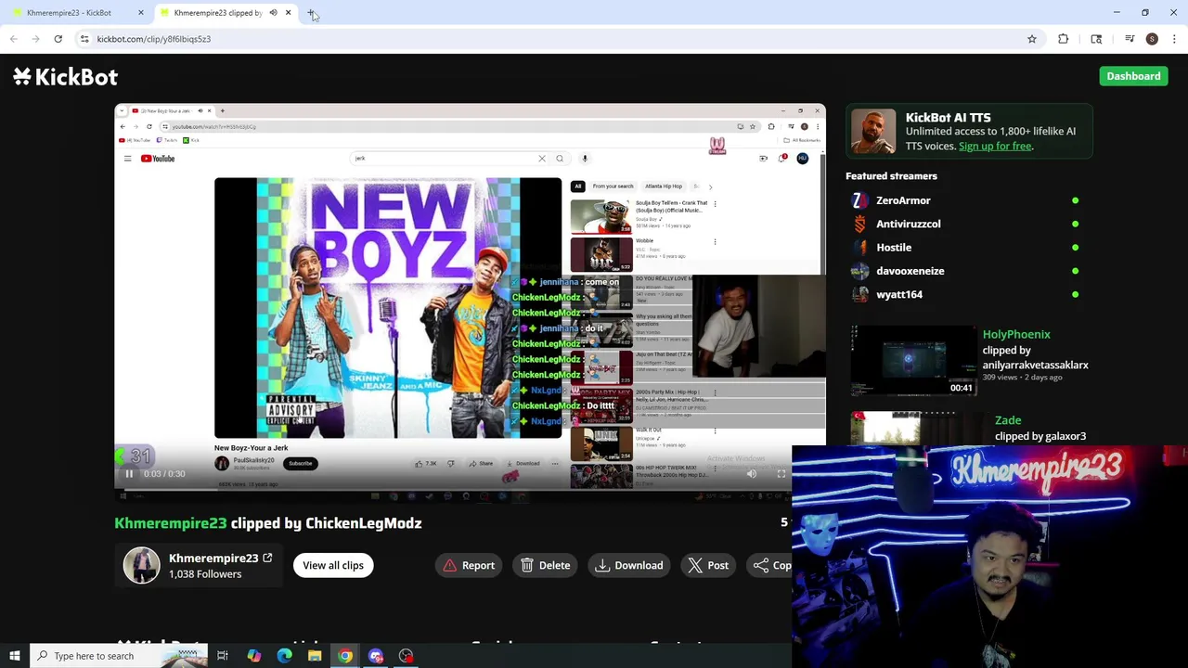Click the site information icon in the address bar
This screenshot has width=1188, height=668.
pos(84,39)
